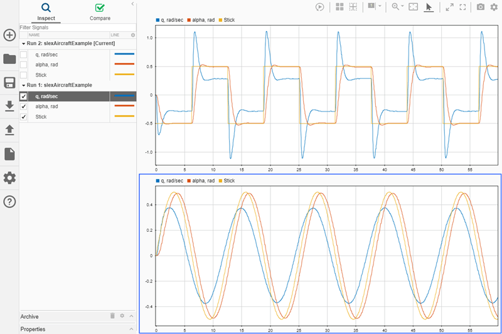Collapse Run 1: slexAircraftExample tree
The width and height of the screenshot is (502, 334).
[24, 85]
